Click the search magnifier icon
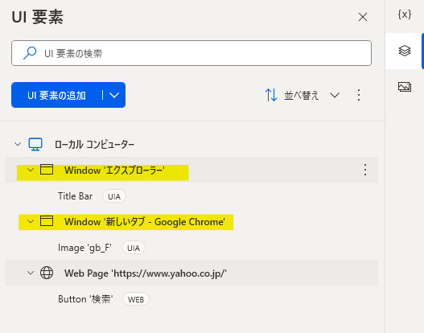 click(30, 53)
